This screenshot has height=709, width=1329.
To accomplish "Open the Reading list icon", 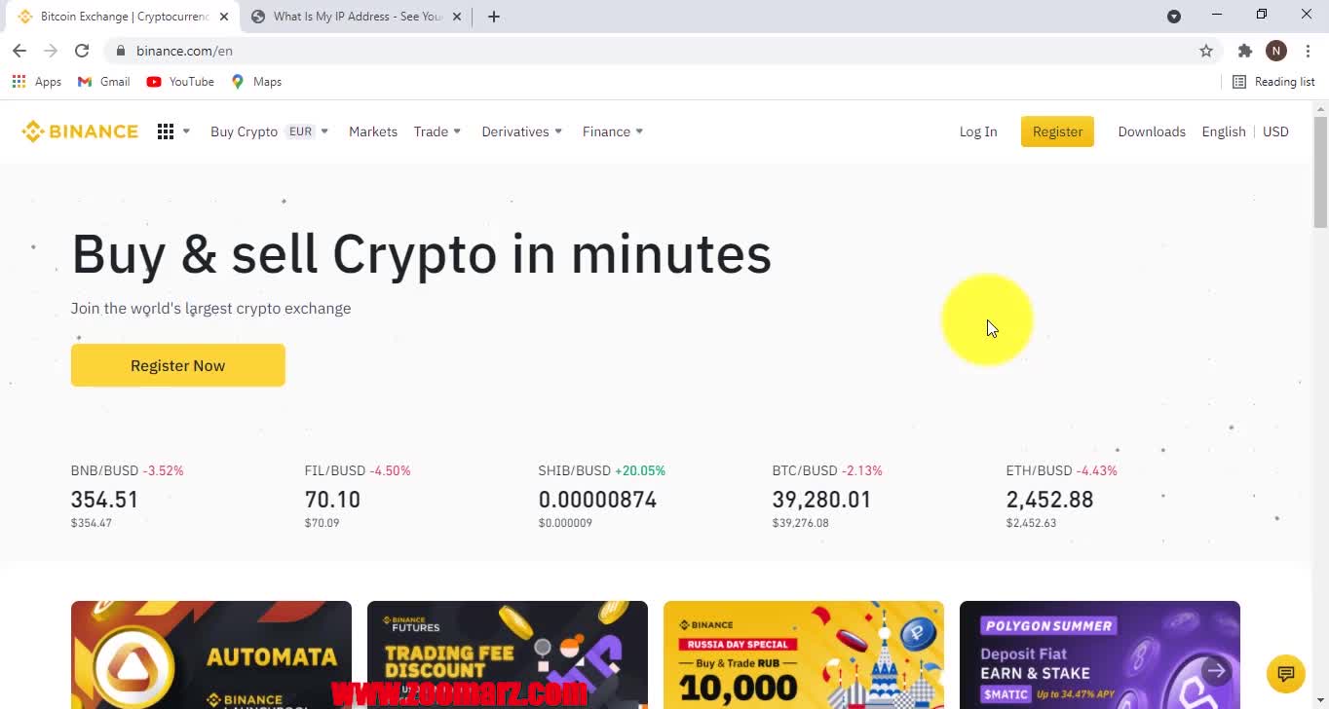I will point(1239,82).
